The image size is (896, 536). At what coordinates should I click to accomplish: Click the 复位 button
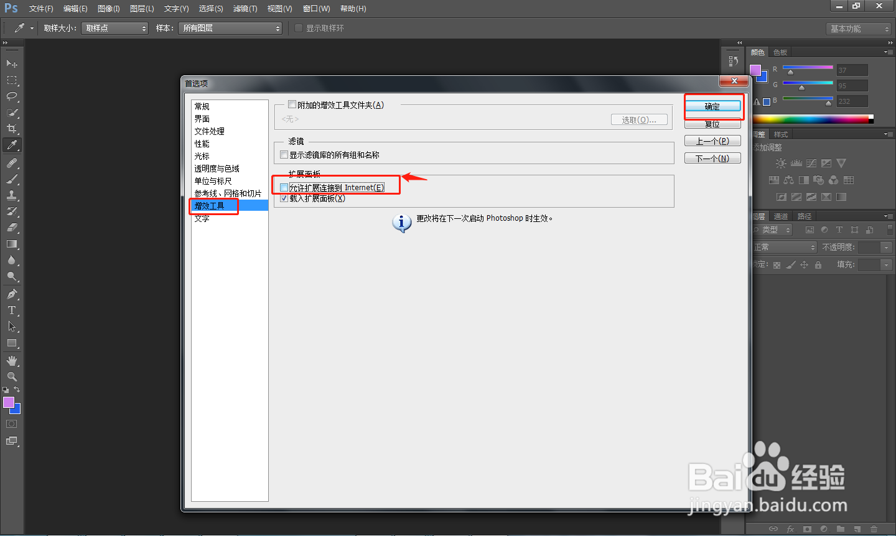pos(712,124)
